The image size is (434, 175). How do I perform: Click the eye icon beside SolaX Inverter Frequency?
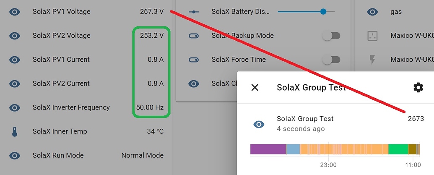pyautogui.click(x=15, y=107)
